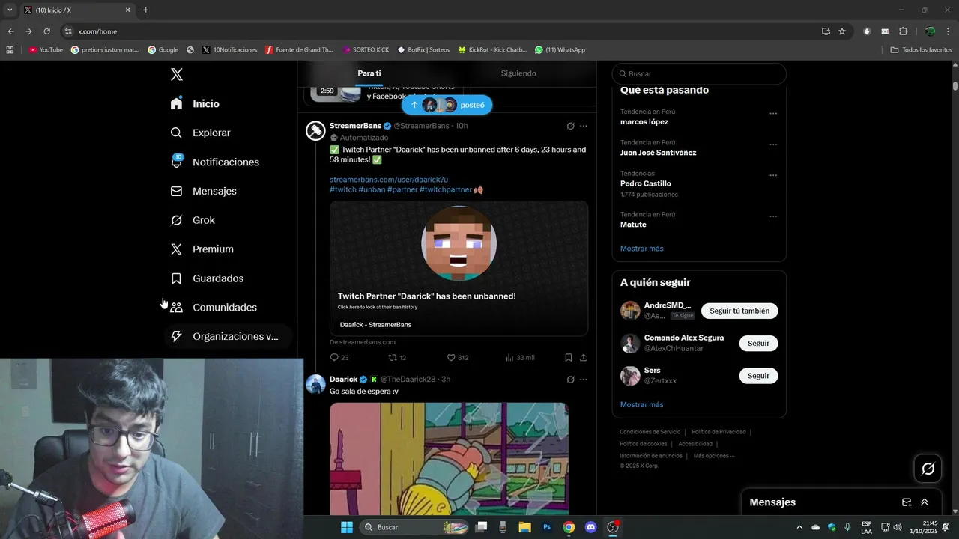Open Daarick profile avatar

pyautogui.click(x=315, y=385)
